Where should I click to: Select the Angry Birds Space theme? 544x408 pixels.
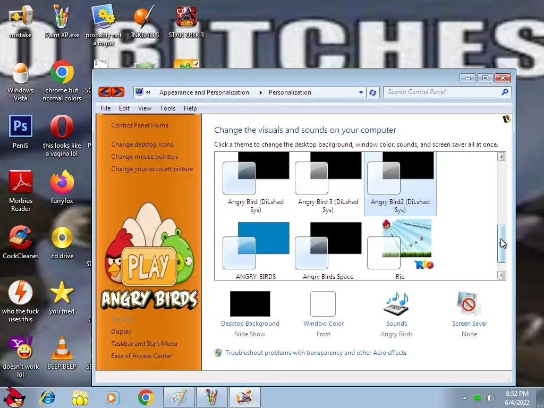coord(328,250)
